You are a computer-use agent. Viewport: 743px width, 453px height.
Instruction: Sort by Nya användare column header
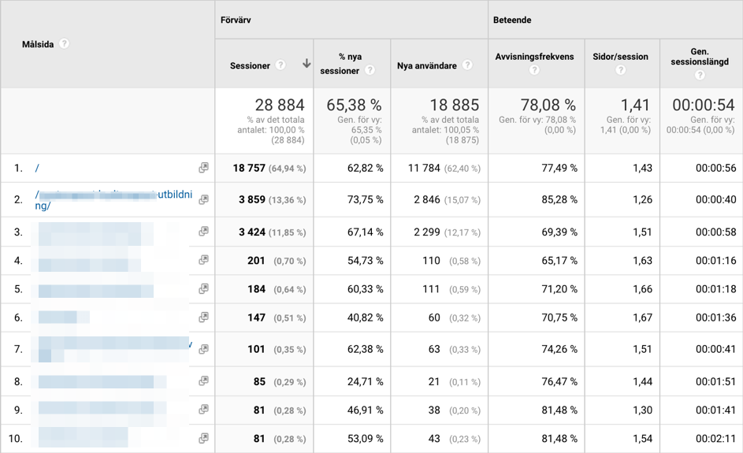pos(427,66)
